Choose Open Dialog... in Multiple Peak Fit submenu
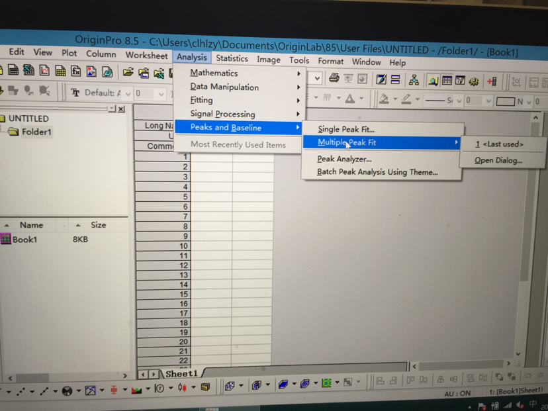Screen dimensions: 548x411 pyautogui.click(x=498, y=160)
